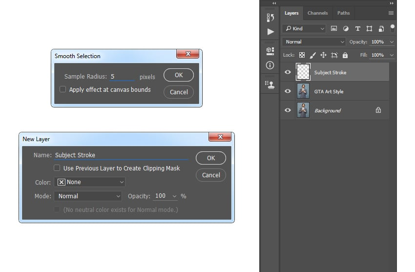This screenshot has height=272, width=415.
Task: Select the Subject Stroke layer name
Action: pos(330,72)
